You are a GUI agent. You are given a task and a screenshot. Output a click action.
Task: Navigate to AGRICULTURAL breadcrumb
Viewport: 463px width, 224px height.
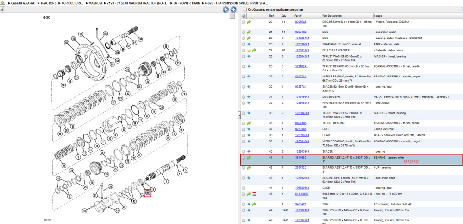pyautogui.click(x=72, y=3)
